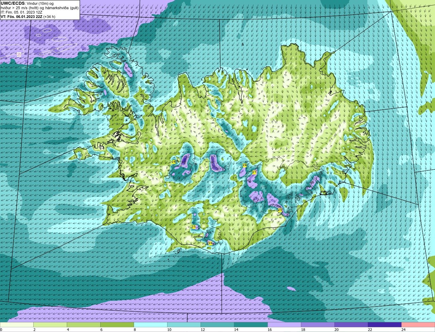Click the title line 'UWC/ECDS: Vindur (10m) og'
The image size is (435, 332).
27,3
